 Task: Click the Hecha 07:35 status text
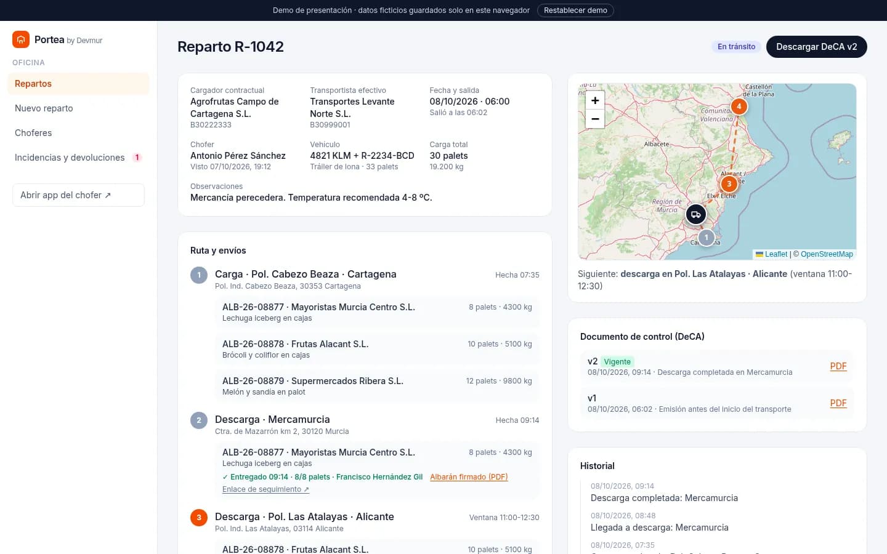pyautogui.click(x=517, y=275)
